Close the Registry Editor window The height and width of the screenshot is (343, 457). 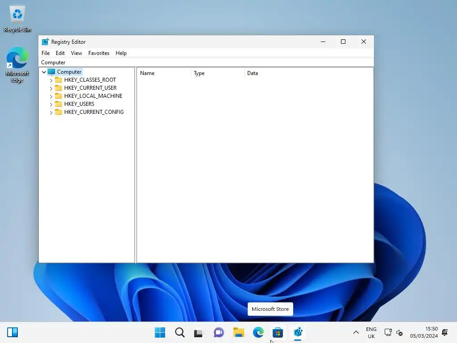363,42
